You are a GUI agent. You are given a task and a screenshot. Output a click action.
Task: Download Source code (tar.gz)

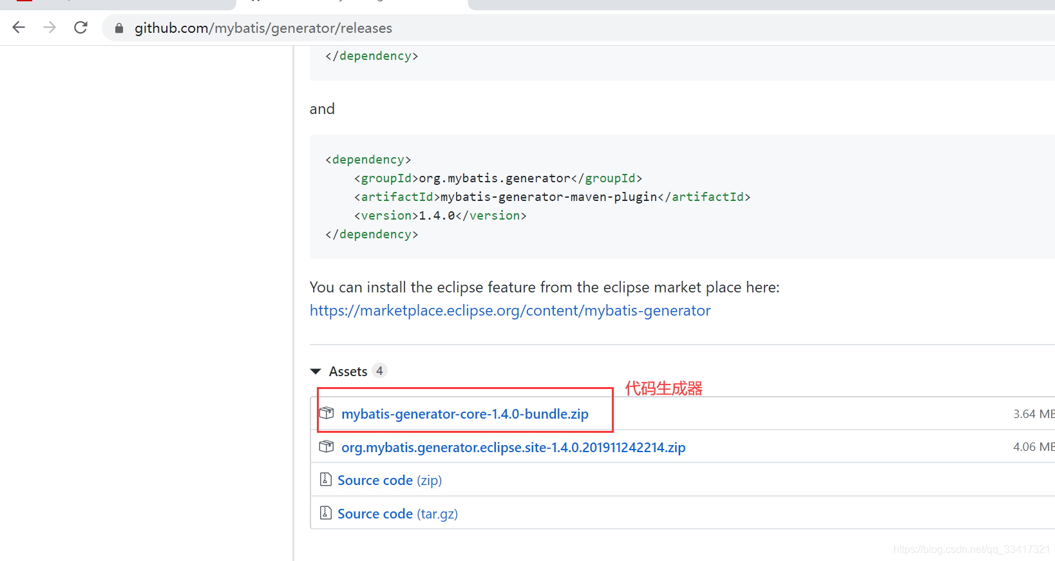[x=397, y=514]
